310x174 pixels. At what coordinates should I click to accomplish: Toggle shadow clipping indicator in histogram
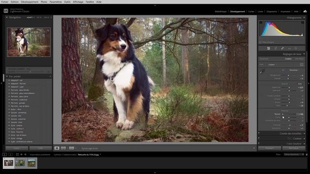261,23
